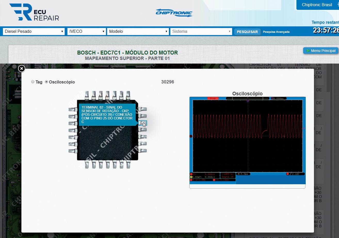Viewport: 339px width, 238px height.
Task: Open the Diesel Pesado dropdown
Action: click(x=34, y=32)
